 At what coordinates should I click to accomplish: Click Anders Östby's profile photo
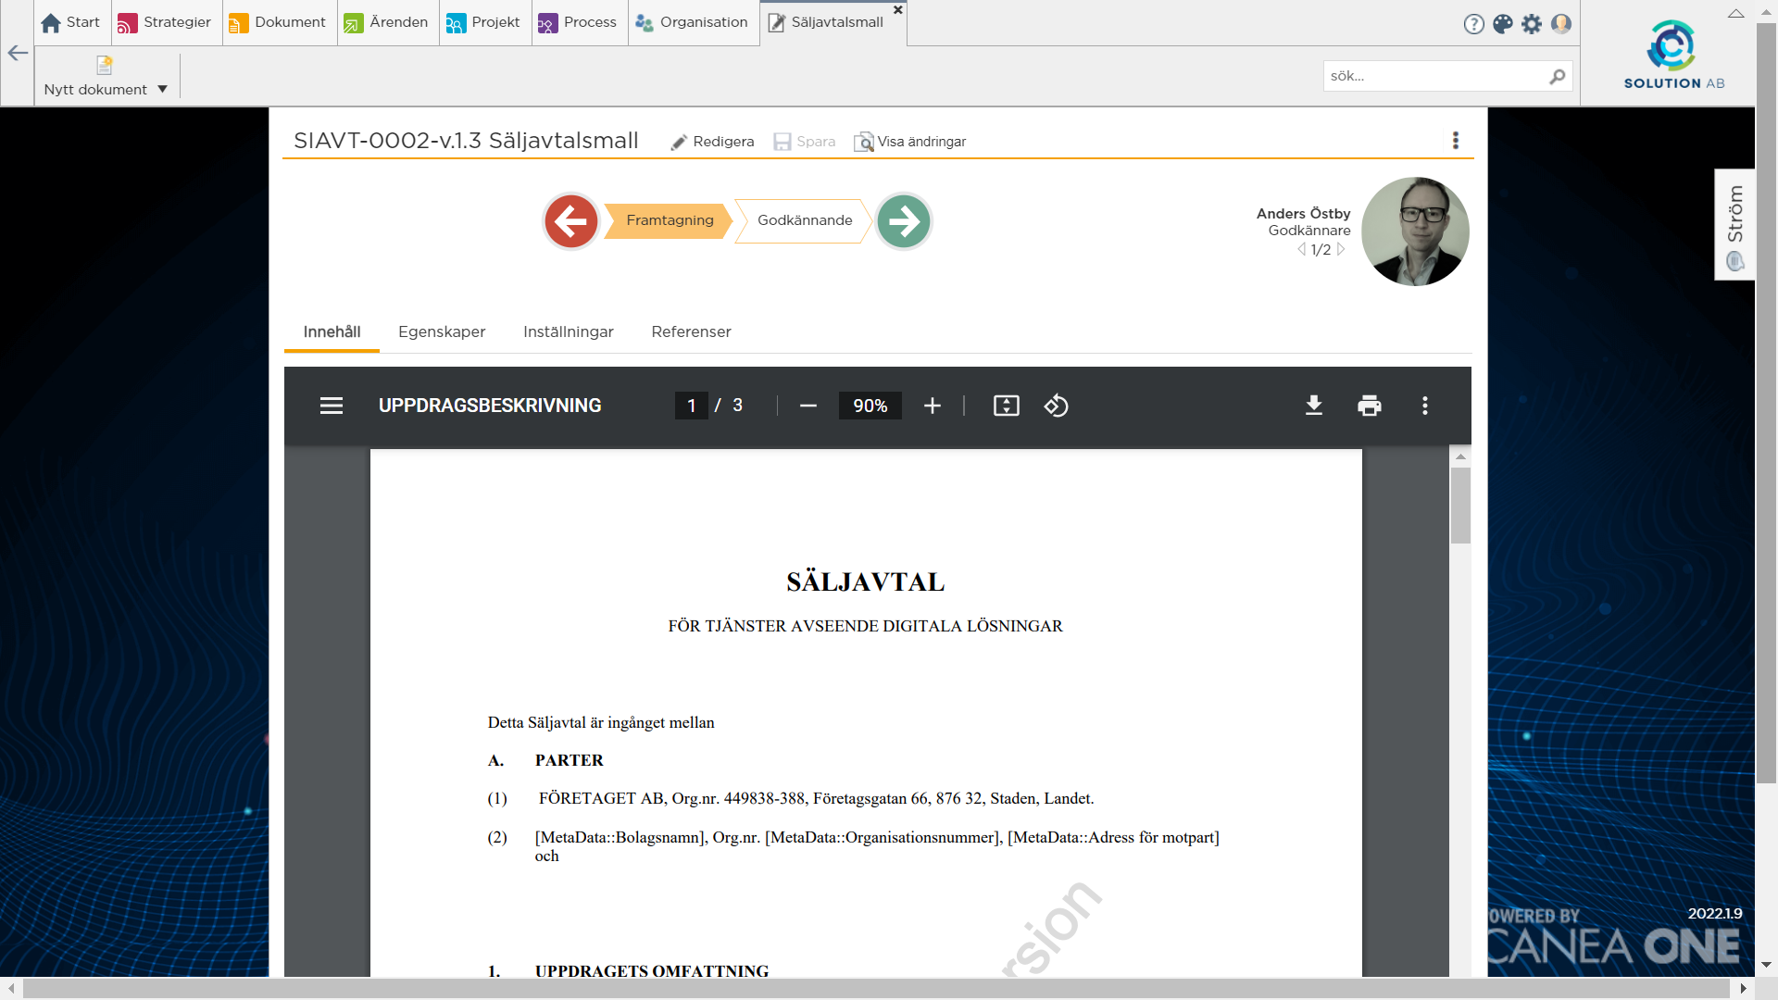1414,231
